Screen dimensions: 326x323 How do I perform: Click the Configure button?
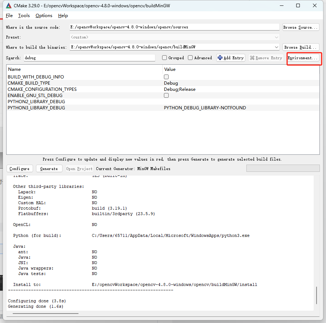click(x=20, y=169)
